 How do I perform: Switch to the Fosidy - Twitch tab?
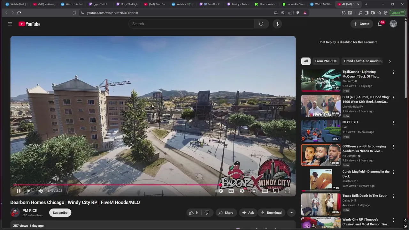click(x=238, y=4)
